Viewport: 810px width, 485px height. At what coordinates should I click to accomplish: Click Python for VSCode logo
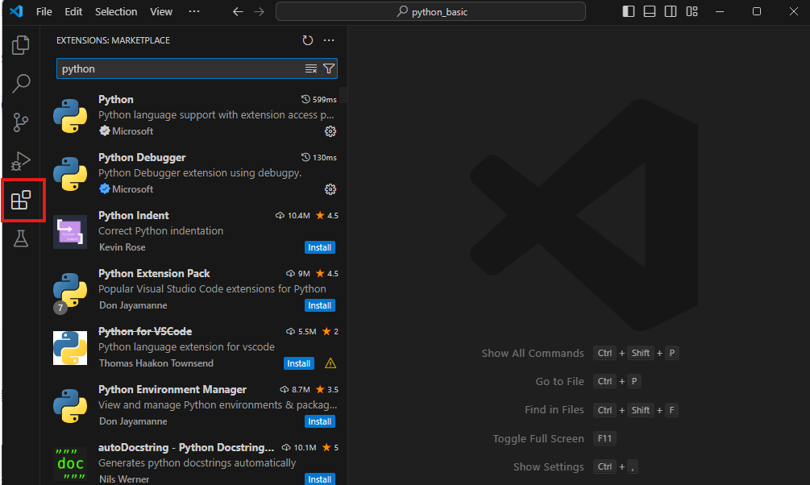tap(70, 347)
